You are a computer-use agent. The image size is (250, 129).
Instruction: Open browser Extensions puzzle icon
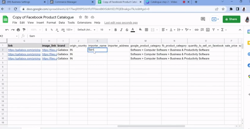point(231,9)
